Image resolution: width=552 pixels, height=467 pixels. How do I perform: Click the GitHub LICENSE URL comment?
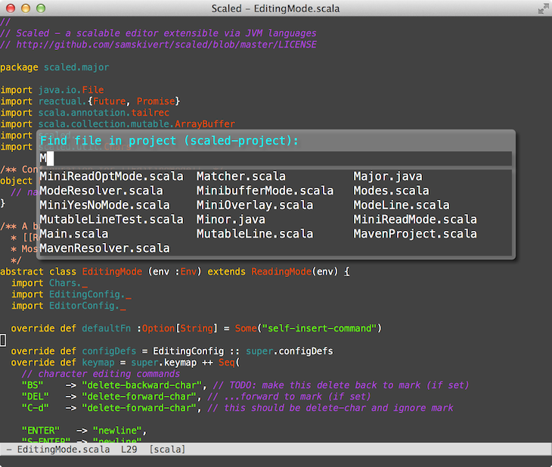click(x=159, y=45)
